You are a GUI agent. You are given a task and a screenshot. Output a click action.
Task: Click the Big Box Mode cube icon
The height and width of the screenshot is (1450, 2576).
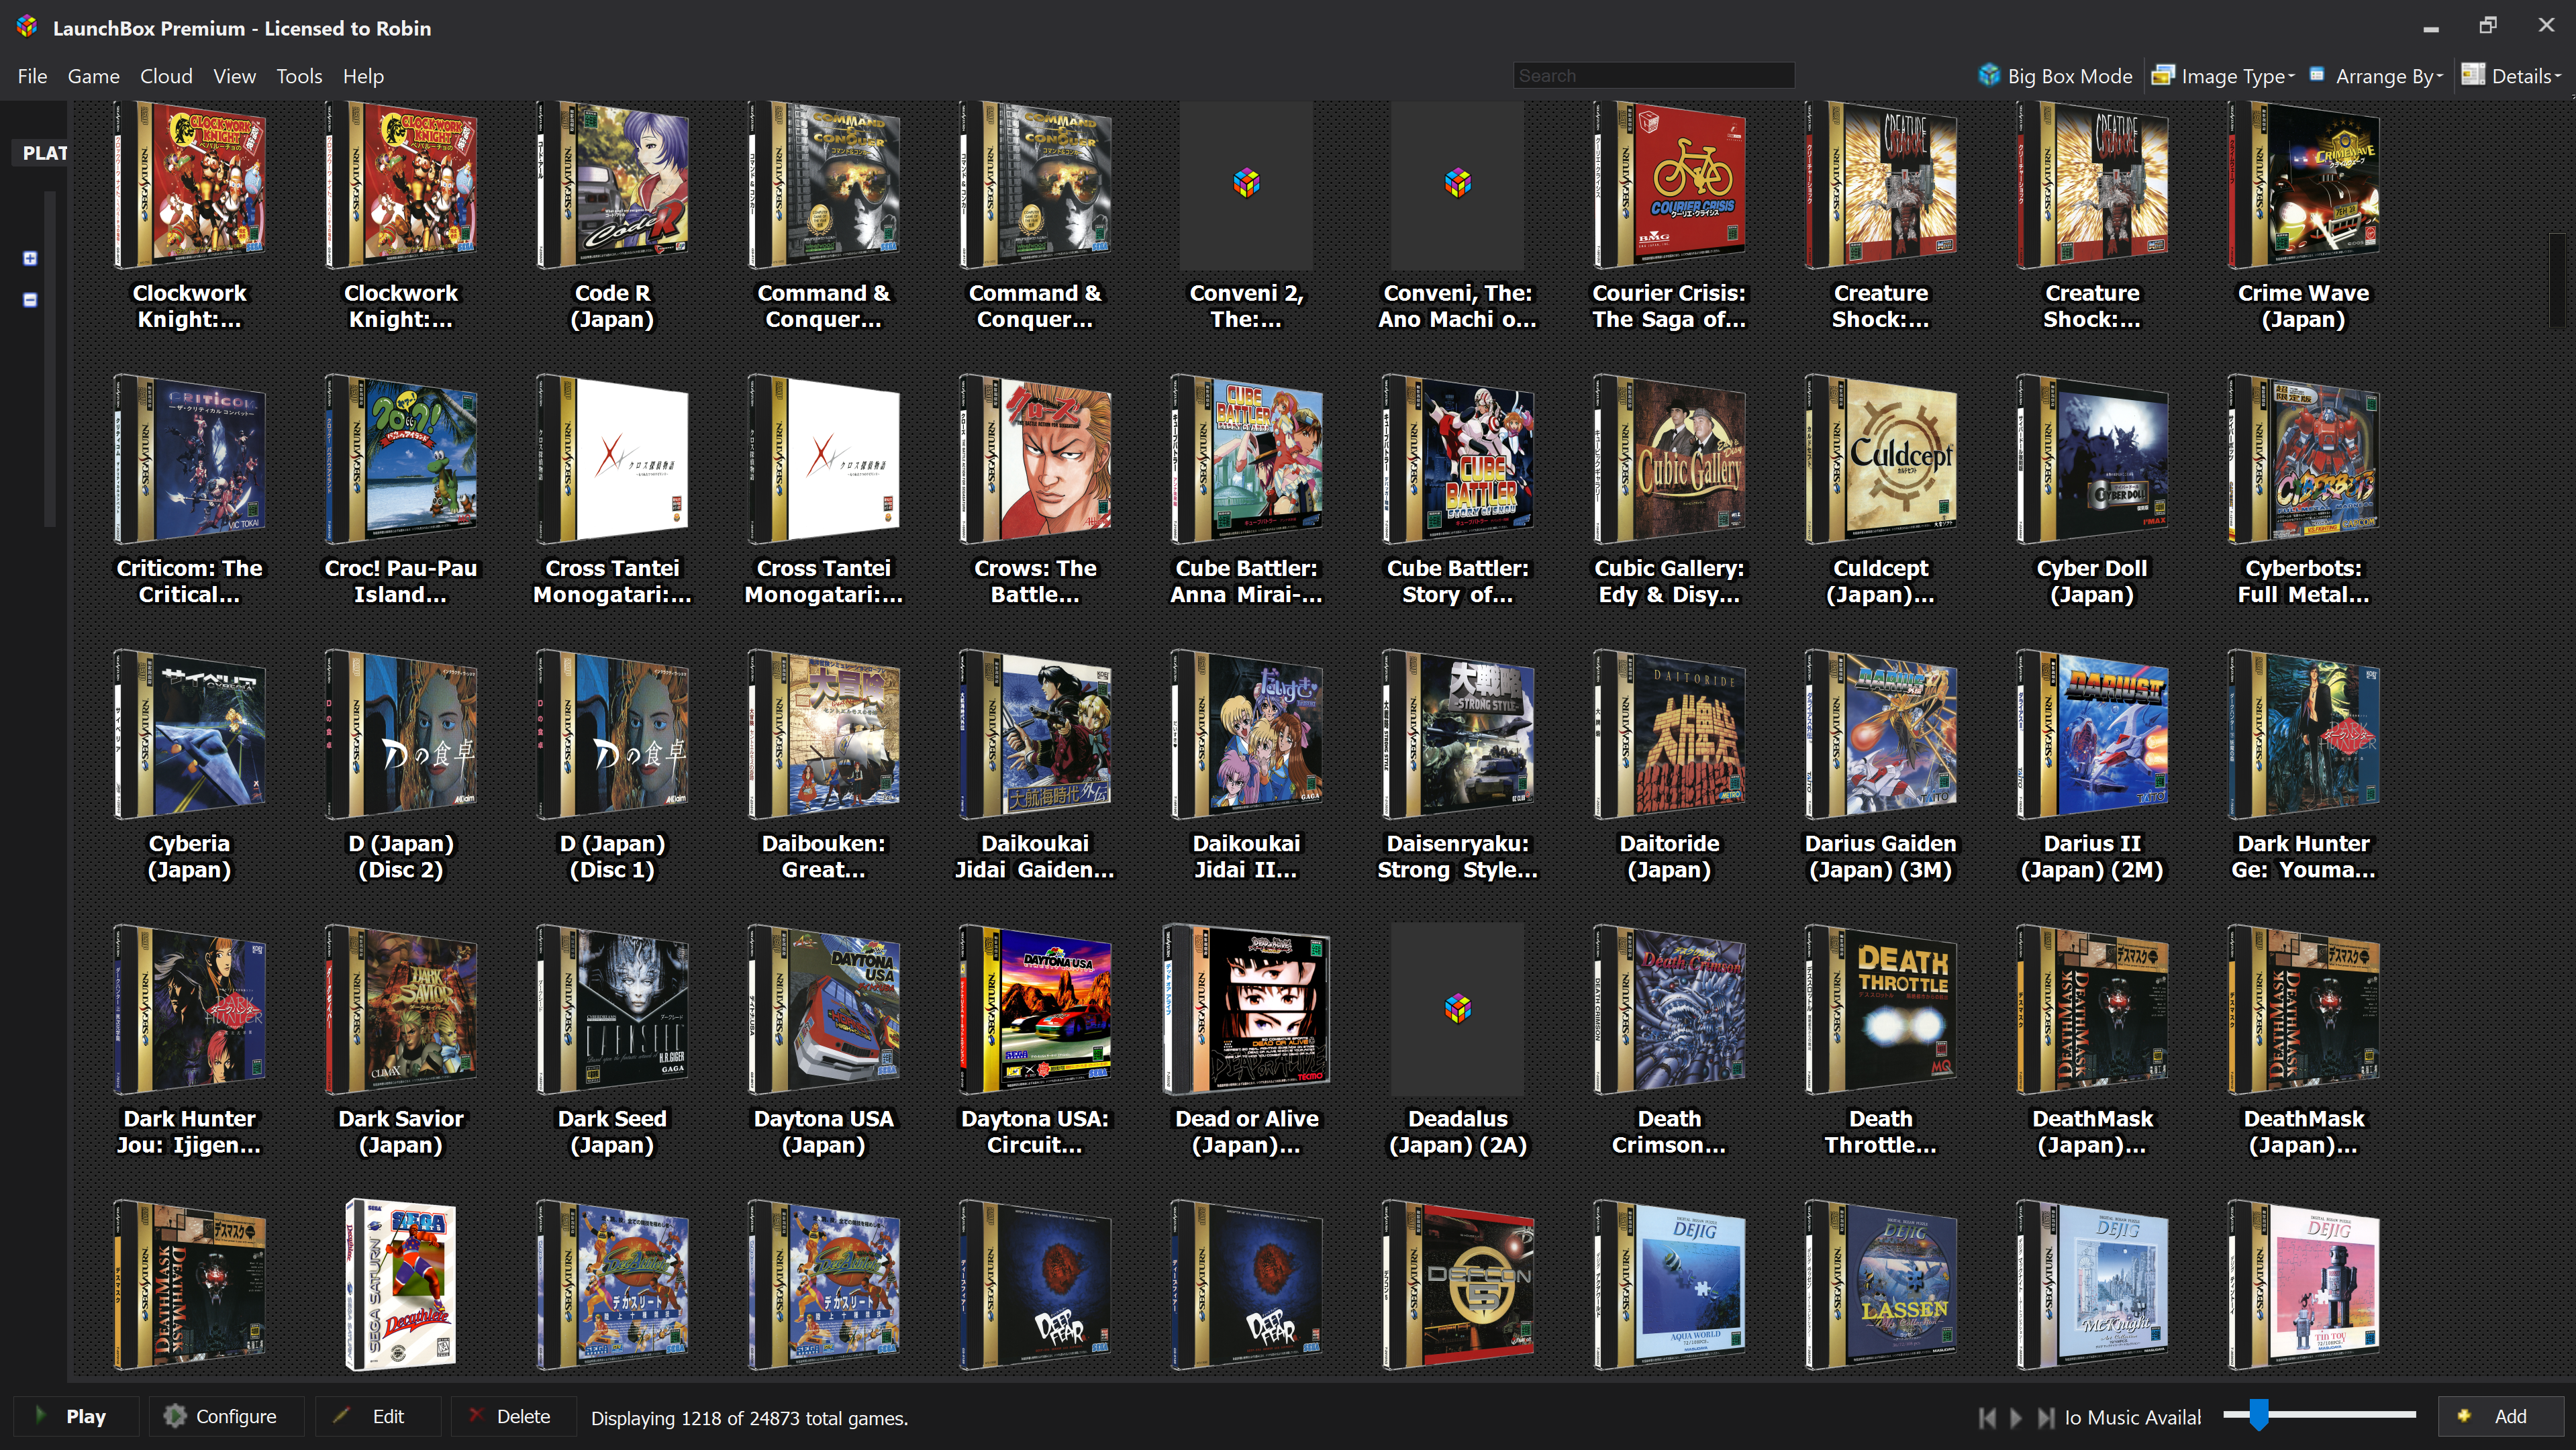tap(1989, 75)
